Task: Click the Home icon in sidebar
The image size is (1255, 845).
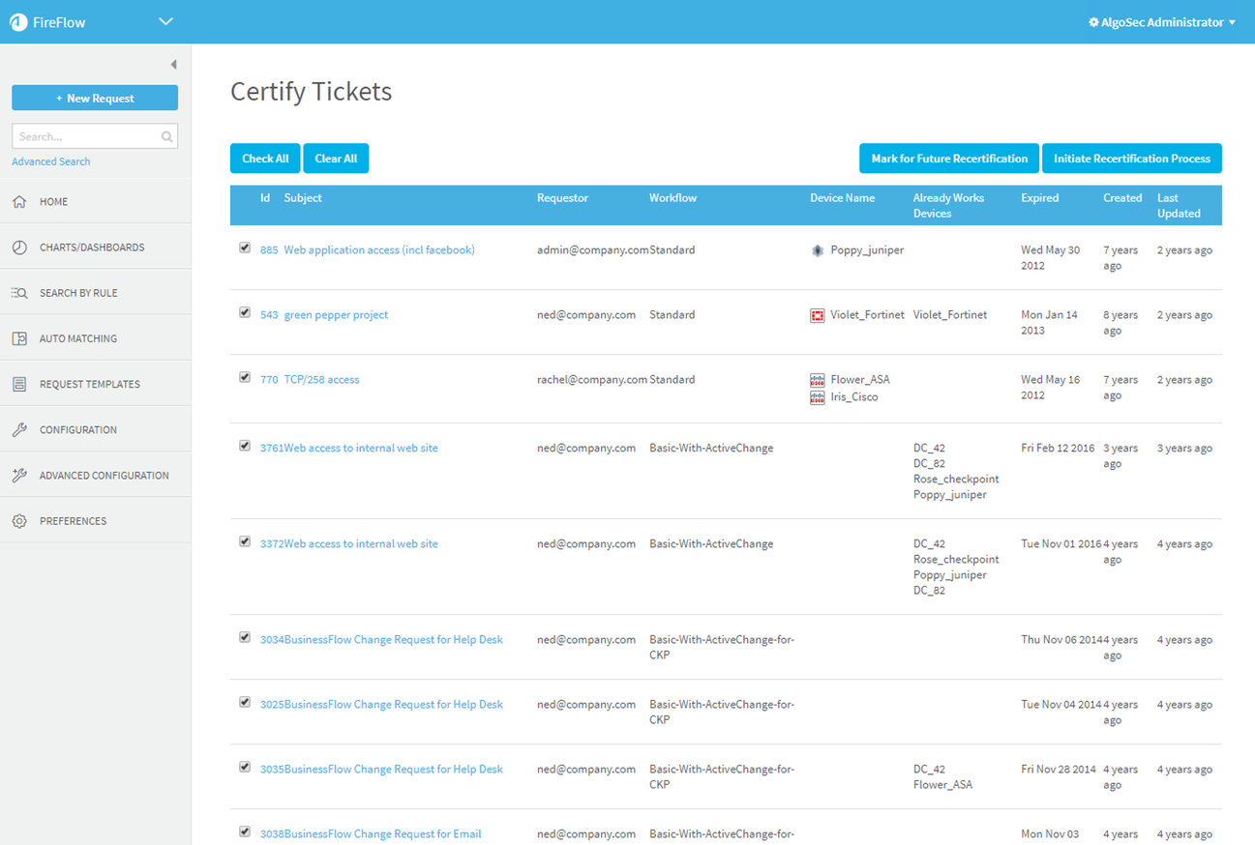Action: point(19,202)
